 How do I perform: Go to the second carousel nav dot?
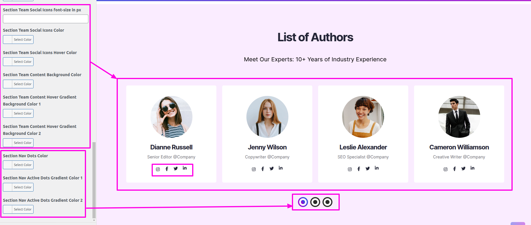(315, 202)
